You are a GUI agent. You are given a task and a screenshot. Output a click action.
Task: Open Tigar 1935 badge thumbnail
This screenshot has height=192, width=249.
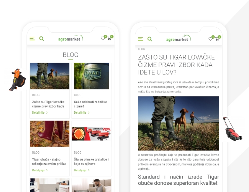click(x=92, y=76)
